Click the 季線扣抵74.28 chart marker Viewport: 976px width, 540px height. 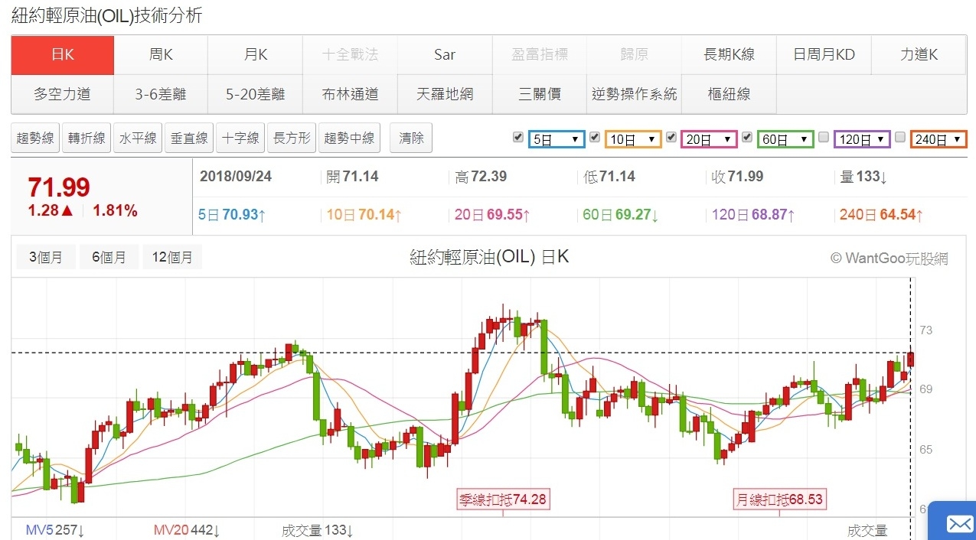click(503, 499)
